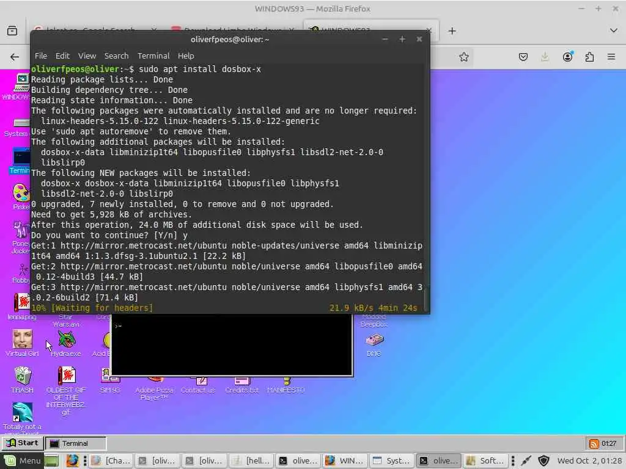Image resolution: width=626 pixels, height=469 pixels.
Task: Click Firefox back navigation arrow
Action: (x=15, y=57)
